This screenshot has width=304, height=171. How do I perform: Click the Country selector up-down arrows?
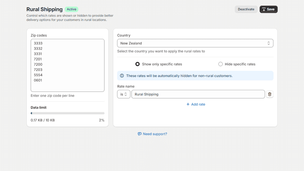coord(268,43)
